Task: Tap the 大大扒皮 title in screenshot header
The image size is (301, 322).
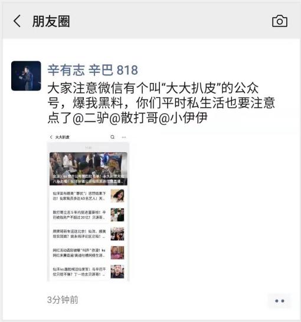Action: tap(63, 137)
